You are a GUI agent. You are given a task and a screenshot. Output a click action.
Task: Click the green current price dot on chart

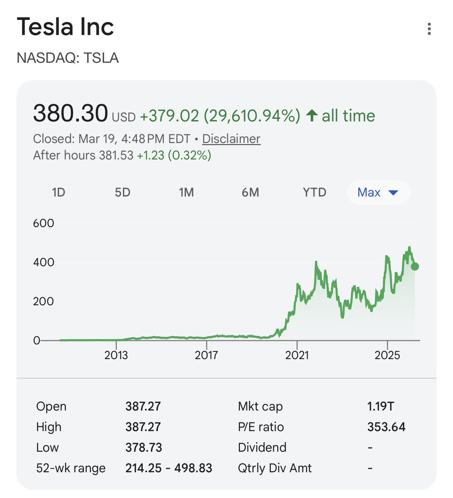[x=414, y=266]
